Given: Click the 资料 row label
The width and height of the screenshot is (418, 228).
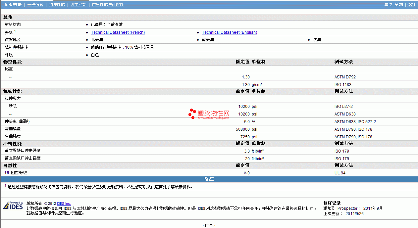Looking at the screenshot, I should tap(9, 32).
